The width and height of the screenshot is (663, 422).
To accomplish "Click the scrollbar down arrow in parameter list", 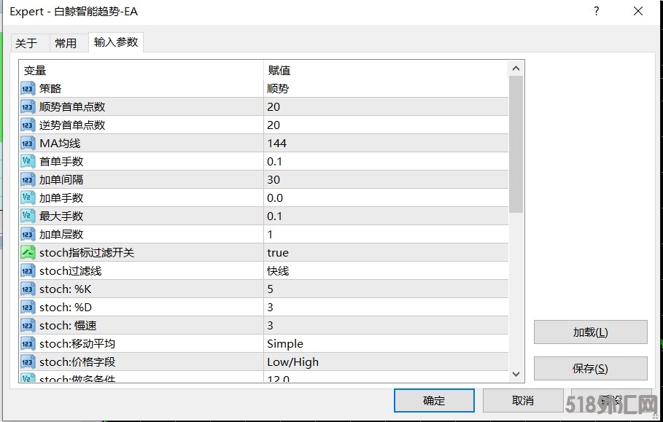I will point(516,374).
